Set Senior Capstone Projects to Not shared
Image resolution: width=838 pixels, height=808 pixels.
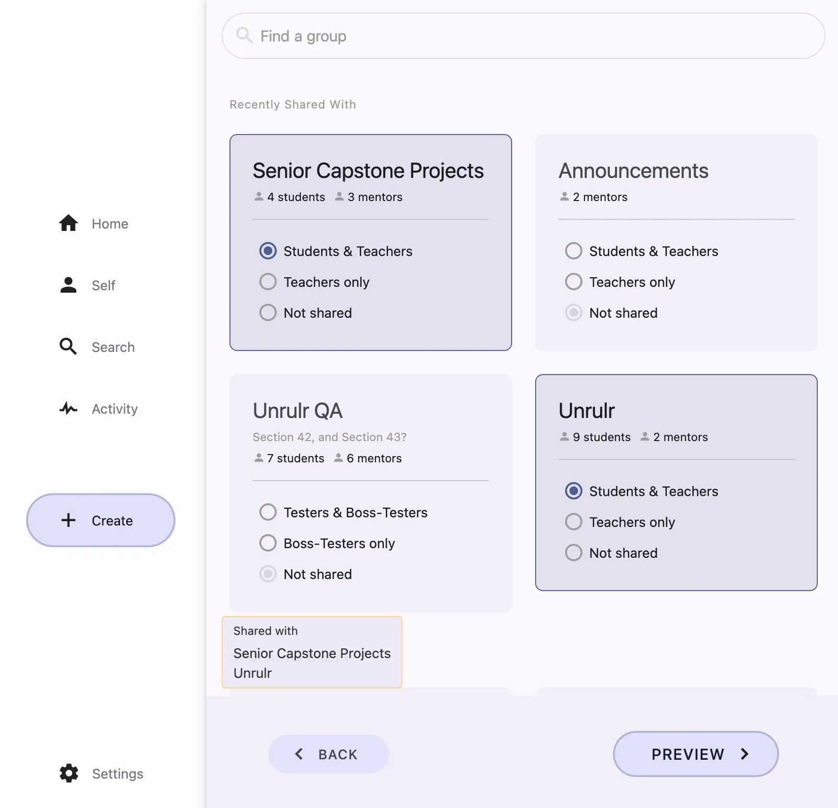268,313
